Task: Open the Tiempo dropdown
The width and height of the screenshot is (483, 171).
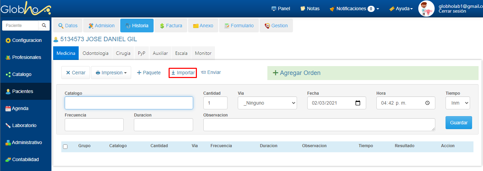Action: [x=457, y=103]
